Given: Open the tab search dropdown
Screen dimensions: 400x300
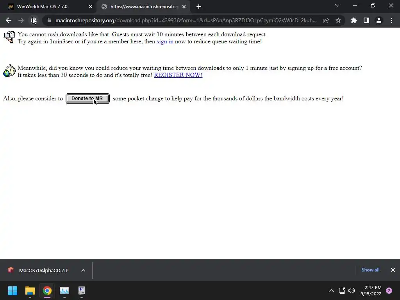Looking at the screenshot, I should 337,5.
